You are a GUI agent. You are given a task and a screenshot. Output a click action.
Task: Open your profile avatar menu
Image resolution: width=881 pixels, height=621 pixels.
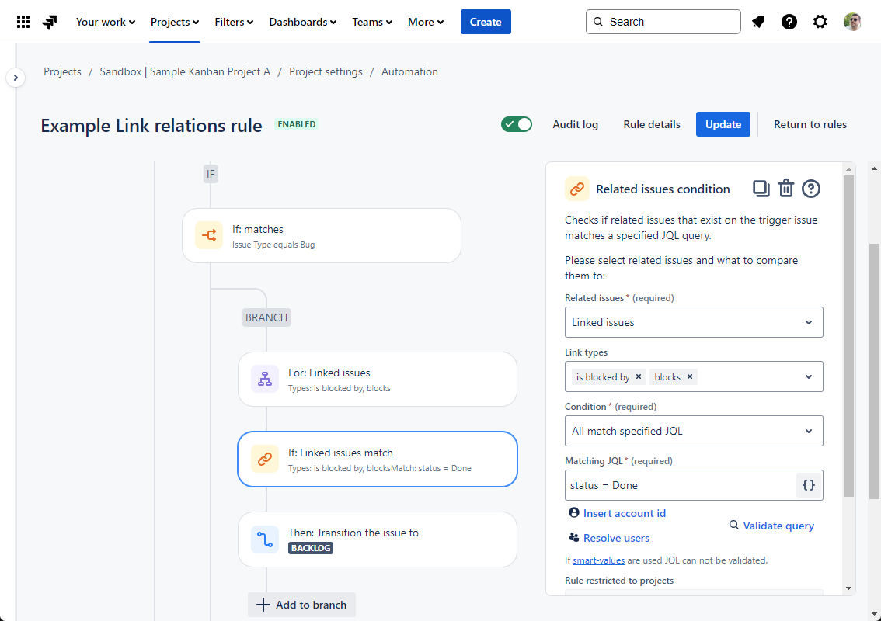pyautogui.click(x=852, y=21)
